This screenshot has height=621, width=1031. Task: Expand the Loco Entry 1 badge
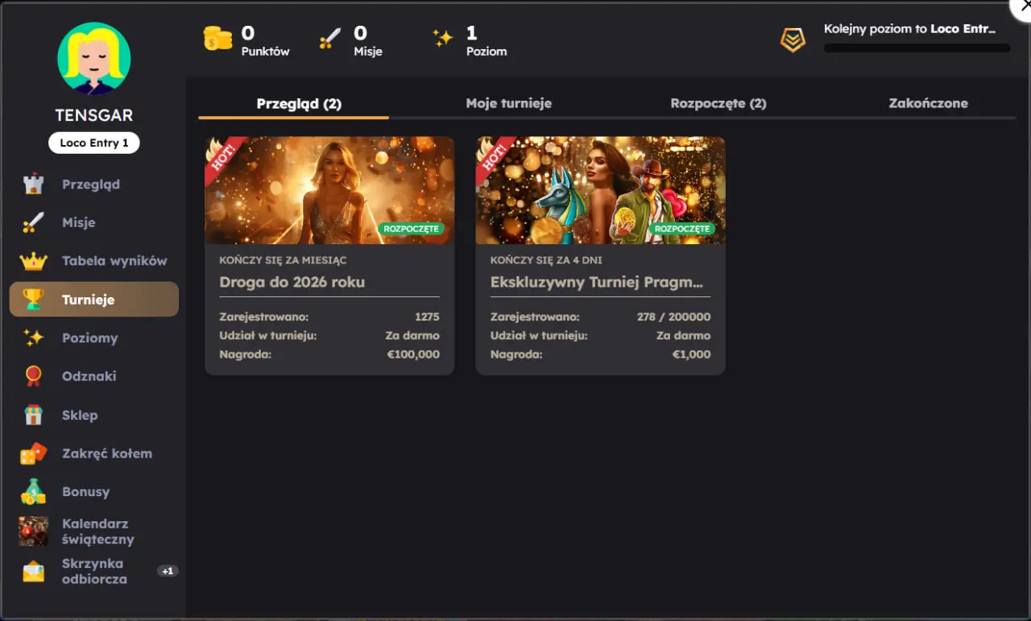coord(93,143)
